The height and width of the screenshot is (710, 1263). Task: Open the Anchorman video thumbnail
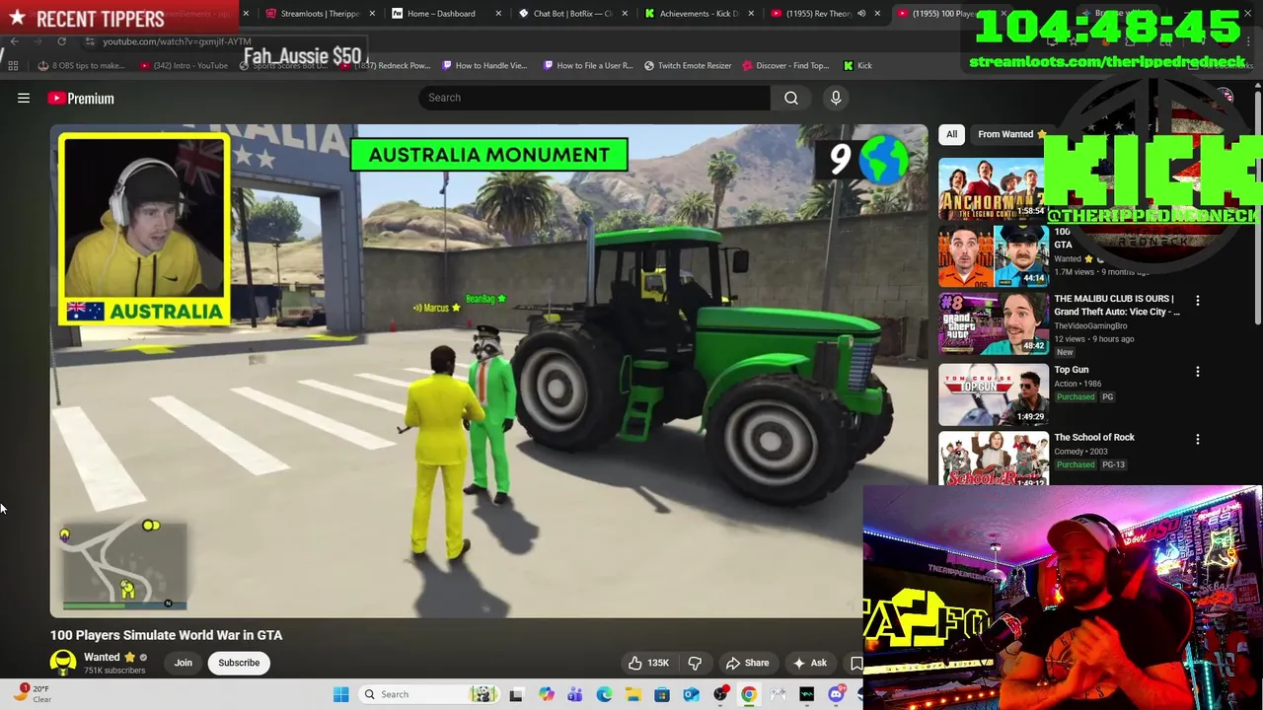993,187
